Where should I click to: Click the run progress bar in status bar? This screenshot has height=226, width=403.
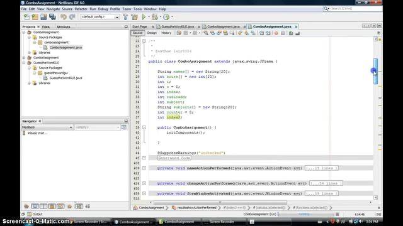tap(306, 214)
